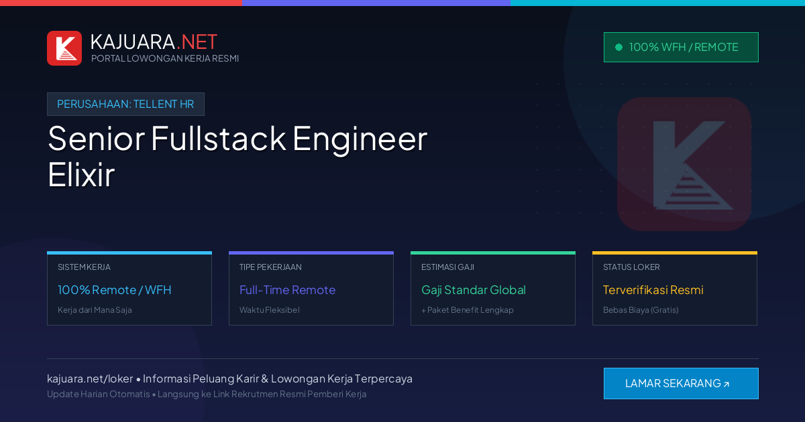This screenshot has width=805, height=422.
Task: Click the green dot status indicator
Action: (619, 48)
